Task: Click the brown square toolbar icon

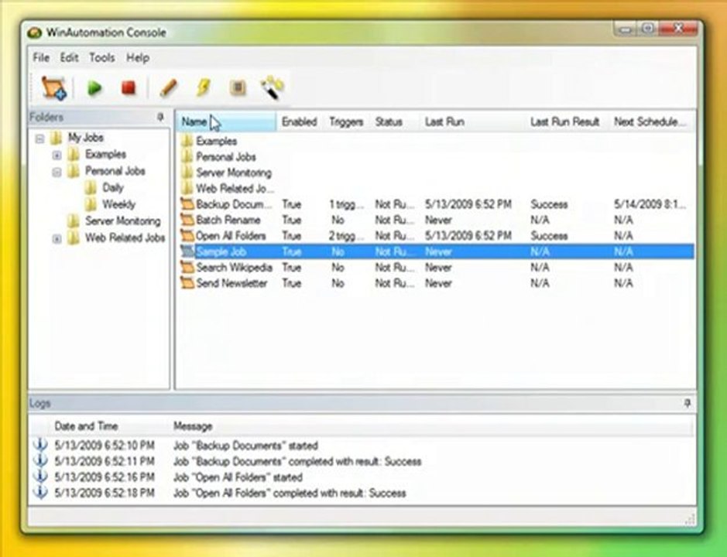Action: click(238, 87)
